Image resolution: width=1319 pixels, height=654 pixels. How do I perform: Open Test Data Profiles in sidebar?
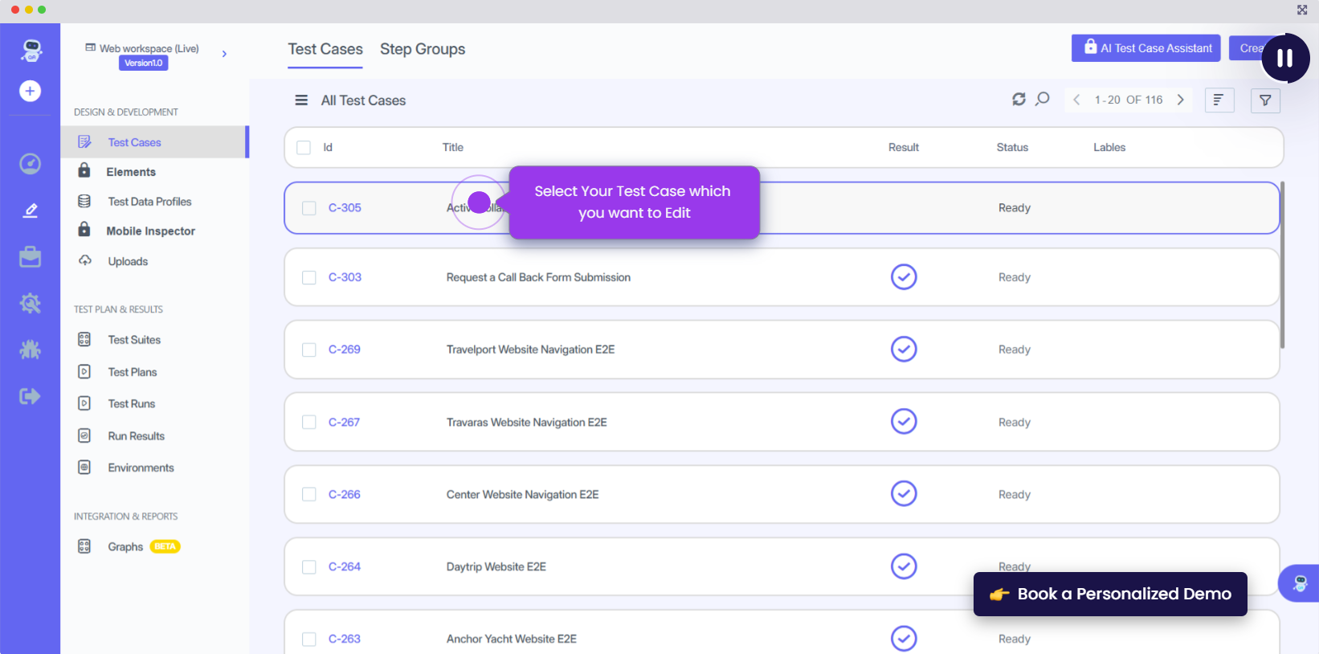pos(149,202)
